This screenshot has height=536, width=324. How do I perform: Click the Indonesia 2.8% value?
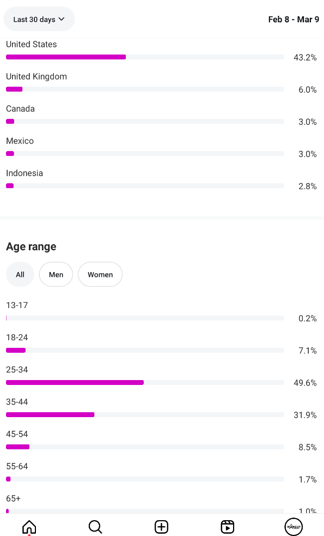pos(307,186)
